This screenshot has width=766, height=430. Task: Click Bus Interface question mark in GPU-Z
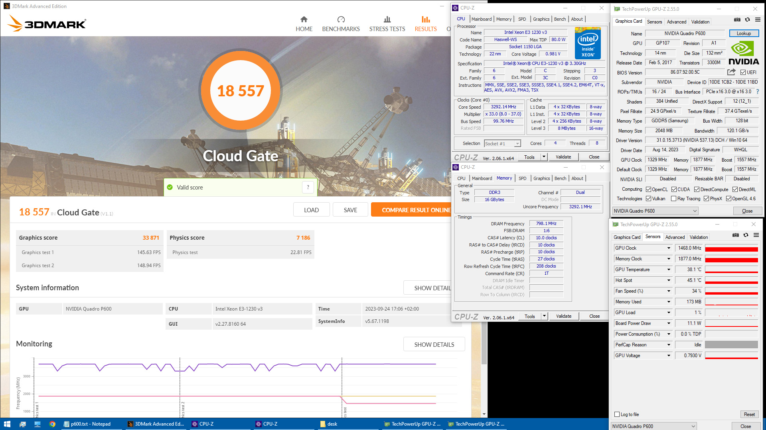point(758,92)
